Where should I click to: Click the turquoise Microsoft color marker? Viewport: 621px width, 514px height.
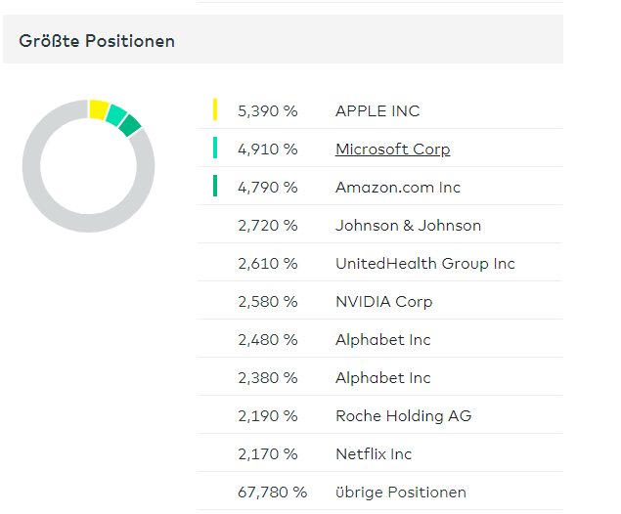[x=215, y=149]
